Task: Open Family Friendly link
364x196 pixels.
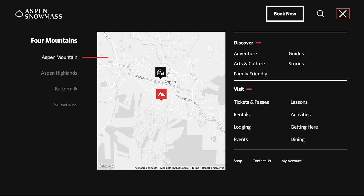Action: (x=251, y=74)
